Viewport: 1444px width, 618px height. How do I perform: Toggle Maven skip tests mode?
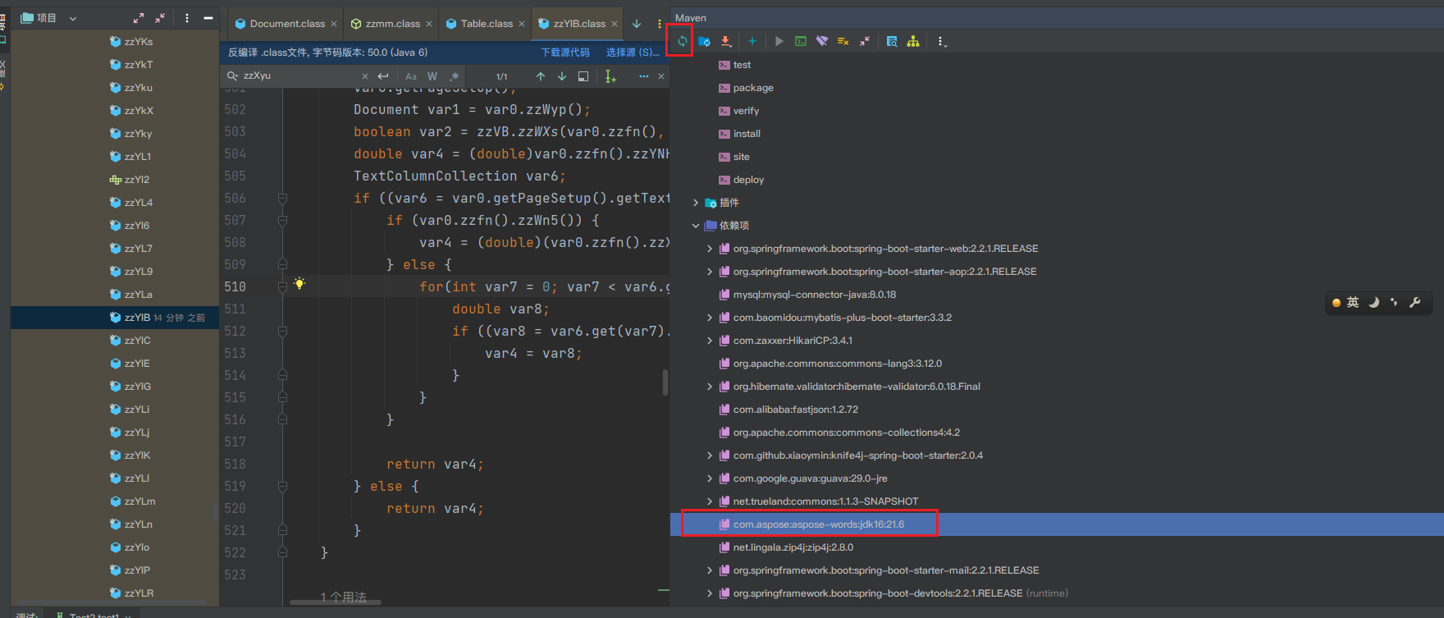coord(843,41)
